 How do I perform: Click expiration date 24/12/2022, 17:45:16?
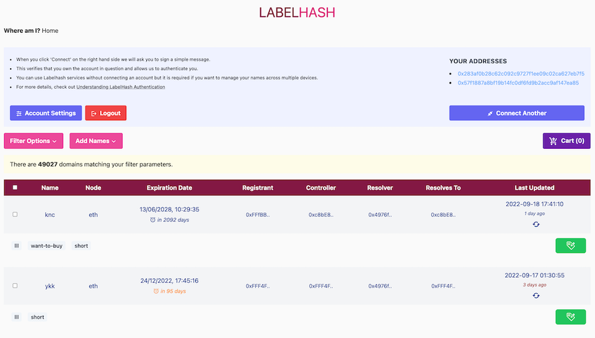pyautogui.click(x=169, y=281)
